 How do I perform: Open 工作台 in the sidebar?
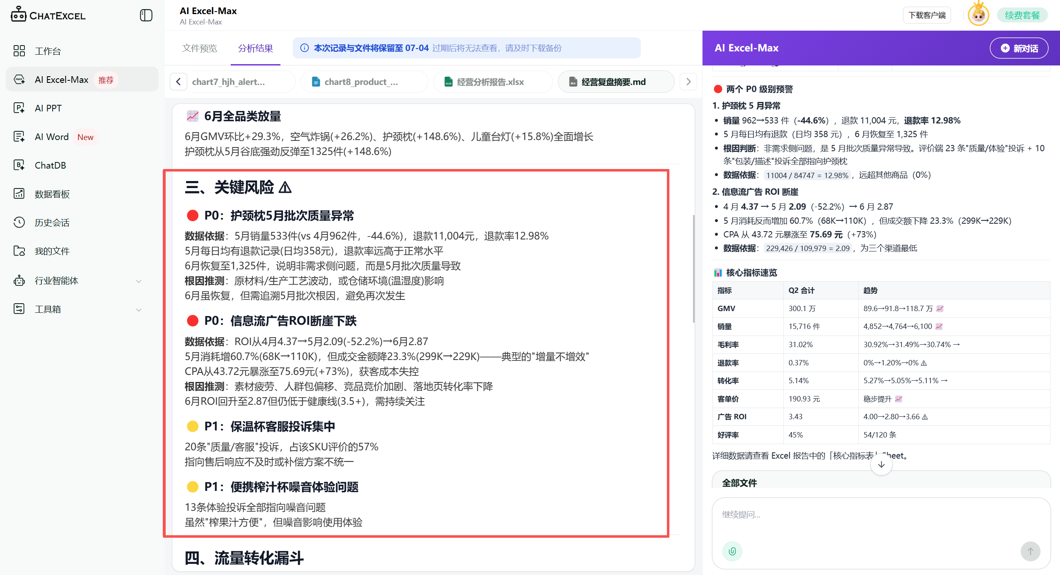click(x=82, y=51)
